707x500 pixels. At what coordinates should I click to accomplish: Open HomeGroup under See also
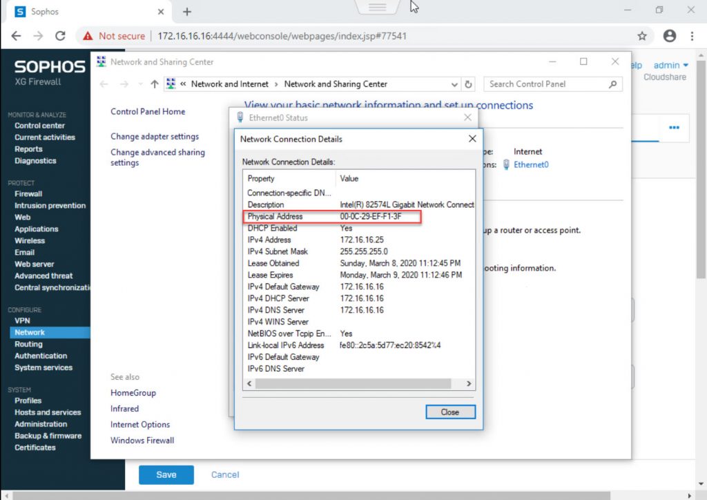133,393
